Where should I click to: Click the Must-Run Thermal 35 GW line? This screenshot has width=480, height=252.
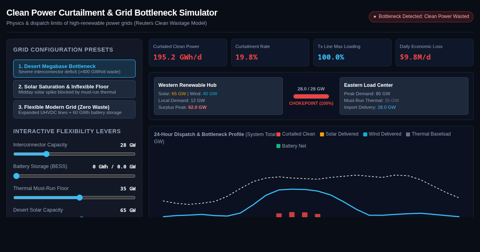coord(372,100)
